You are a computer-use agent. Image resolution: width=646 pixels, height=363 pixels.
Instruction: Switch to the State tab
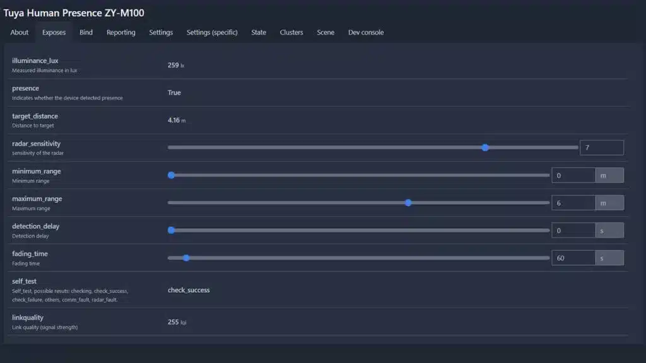tap(259, 32)
